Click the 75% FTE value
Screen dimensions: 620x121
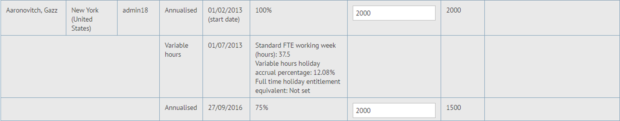[262, 108]
